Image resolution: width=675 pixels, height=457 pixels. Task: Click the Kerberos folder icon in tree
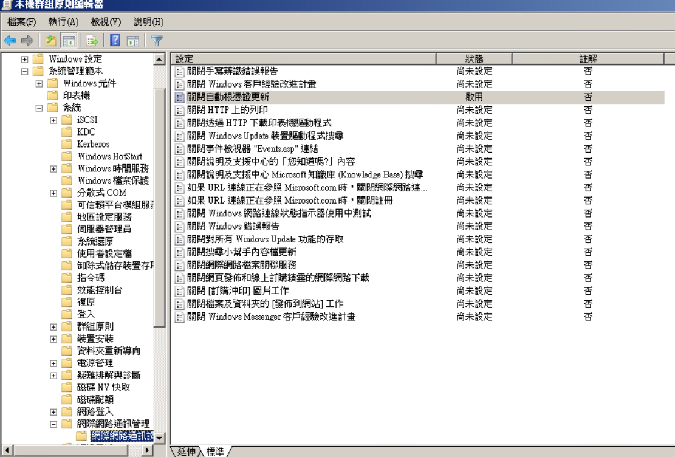tap(67, 144)
